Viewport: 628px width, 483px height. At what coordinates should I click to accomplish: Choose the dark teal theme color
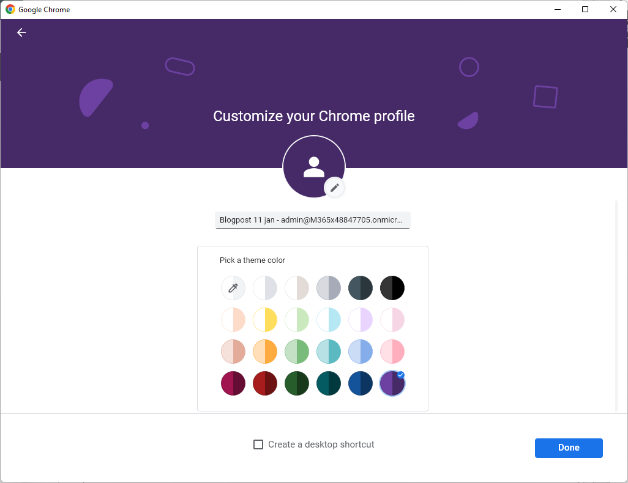[329, 383]
